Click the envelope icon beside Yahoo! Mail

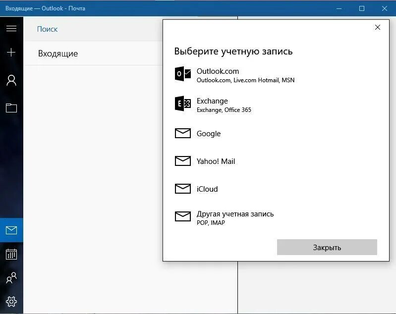(x=183, y=161)
